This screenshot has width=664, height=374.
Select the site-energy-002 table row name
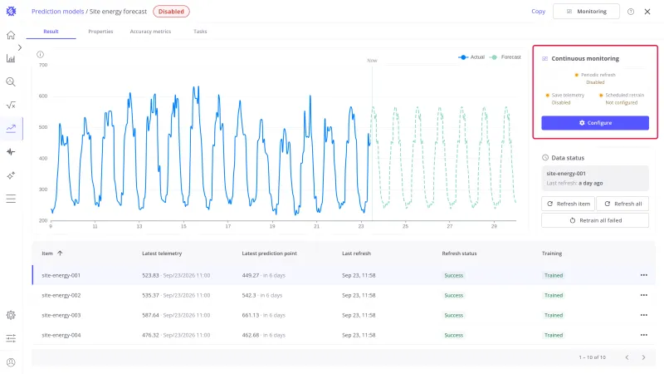tap(61, 295)
